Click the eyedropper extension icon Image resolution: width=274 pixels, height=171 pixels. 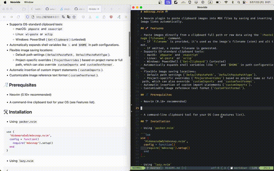point(119,17)
